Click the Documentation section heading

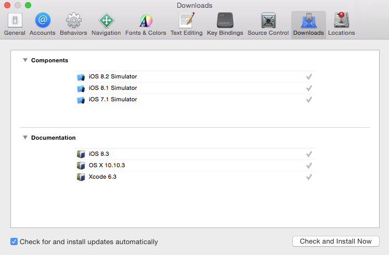click(54, 138)
